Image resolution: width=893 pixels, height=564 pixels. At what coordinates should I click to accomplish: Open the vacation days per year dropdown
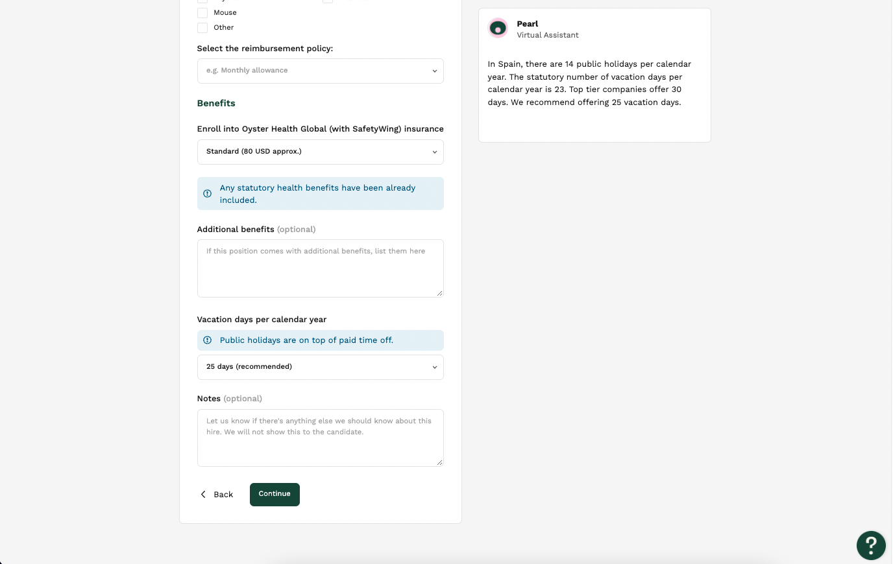(x=321, y=367)
